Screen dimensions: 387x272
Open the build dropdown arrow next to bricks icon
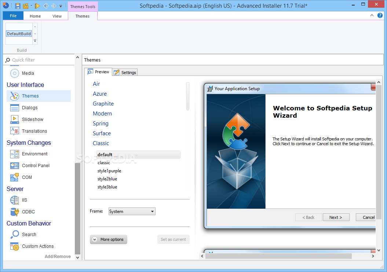tap(31, 6)
